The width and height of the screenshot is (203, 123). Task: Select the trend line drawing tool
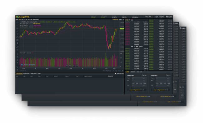pos(17,25)
